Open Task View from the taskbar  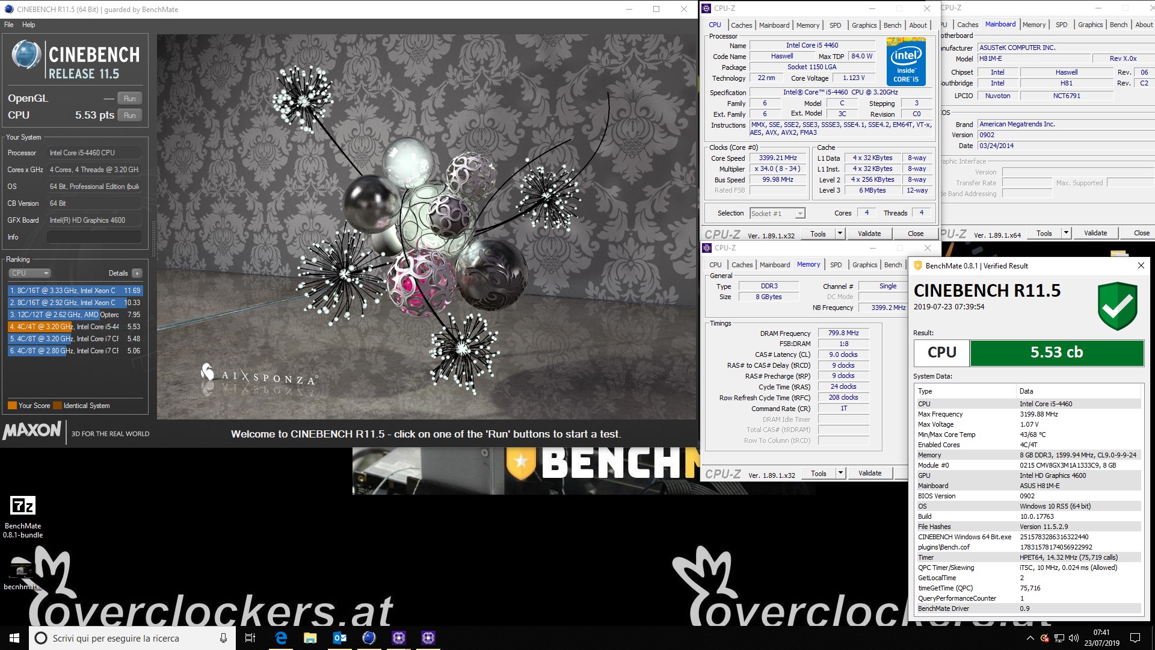(250, 638)
